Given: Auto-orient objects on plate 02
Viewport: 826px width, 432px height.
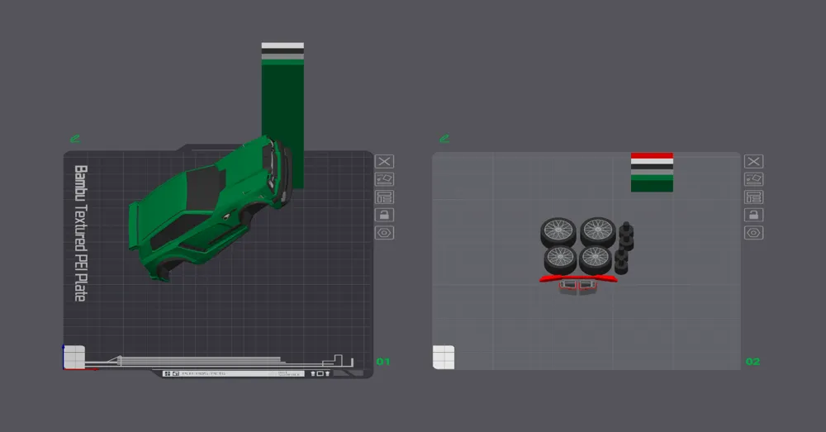Looking at the screenshot, I should tap(753, 179).
